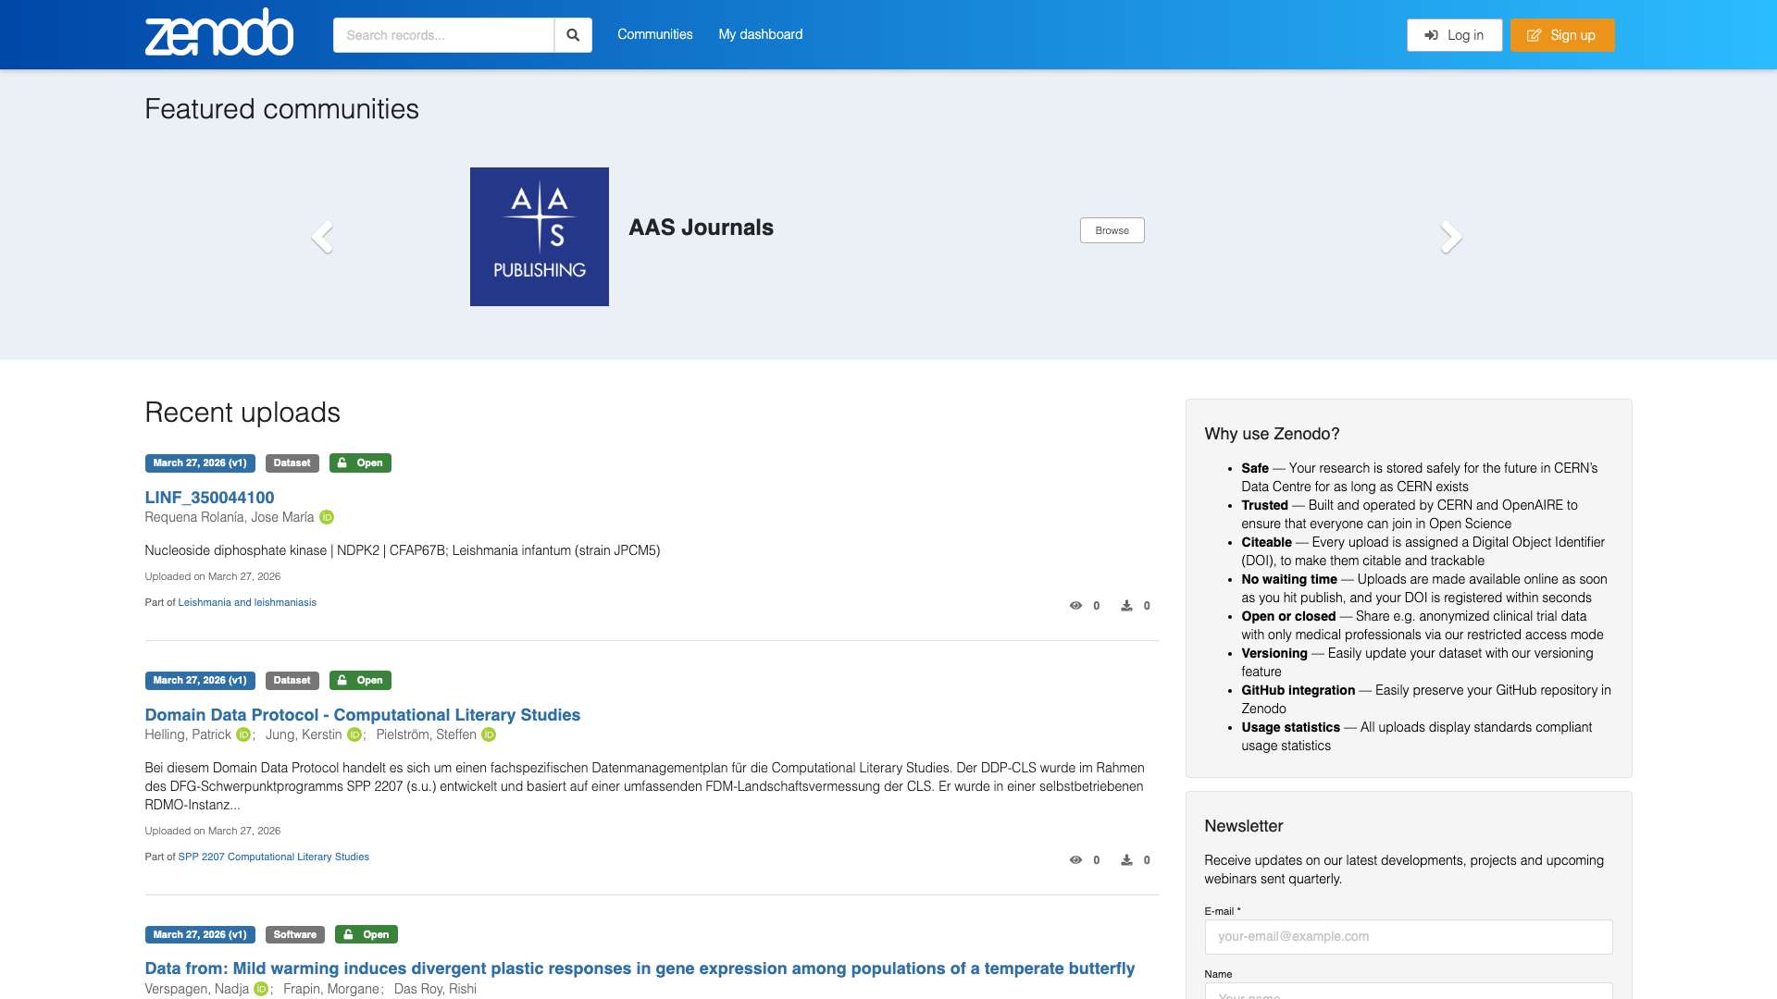Click ORCID icon next to Requena Rolanía
Image resolution: width=1777 pixels, height=999 pixels.
[327, 517]
